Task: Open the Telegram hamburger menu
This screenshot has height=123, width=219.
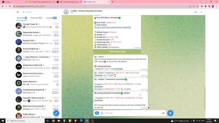Action: pyautogui.click(x=18, y=12)
